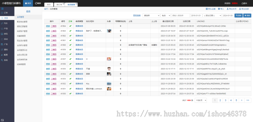The image size is (253, 122).
Task: Open the 导入 import option
Action: (221, 9)
